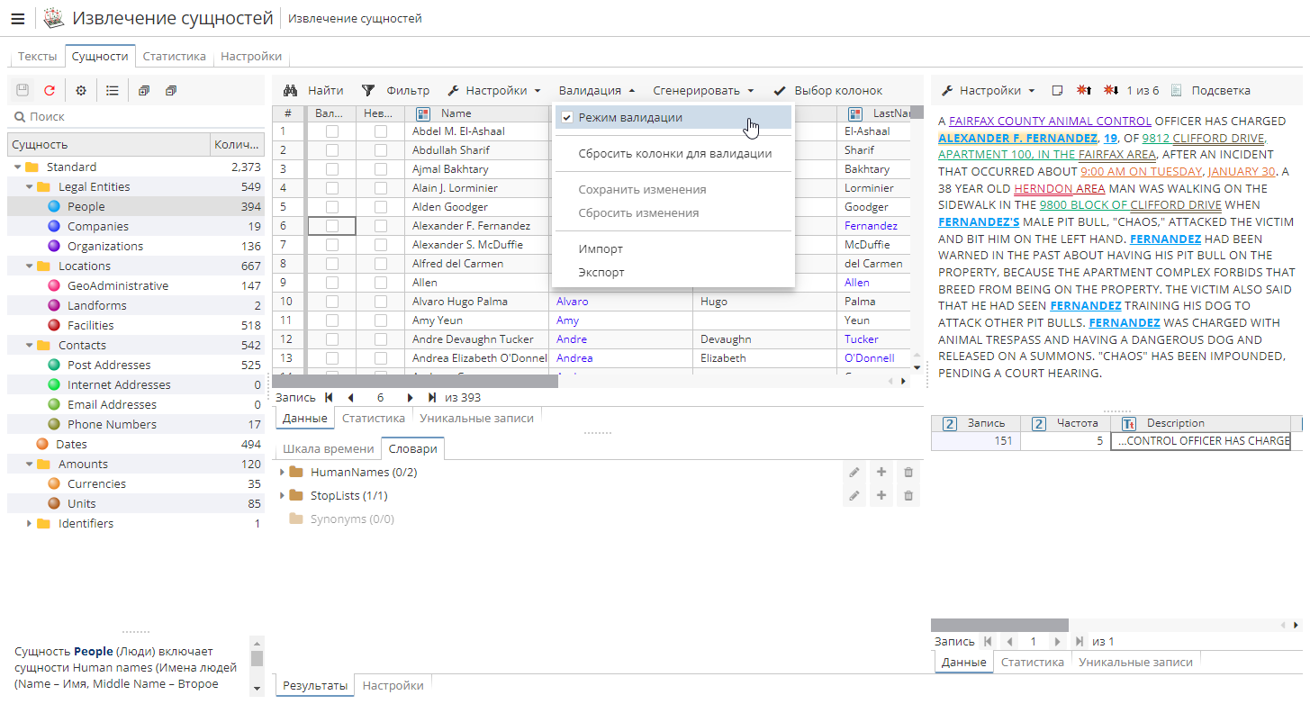The width and height of the screenshot is (1310, 704).
Task: Tick Вал... checkbox for Amy Yeun
Action: [332, 320]
